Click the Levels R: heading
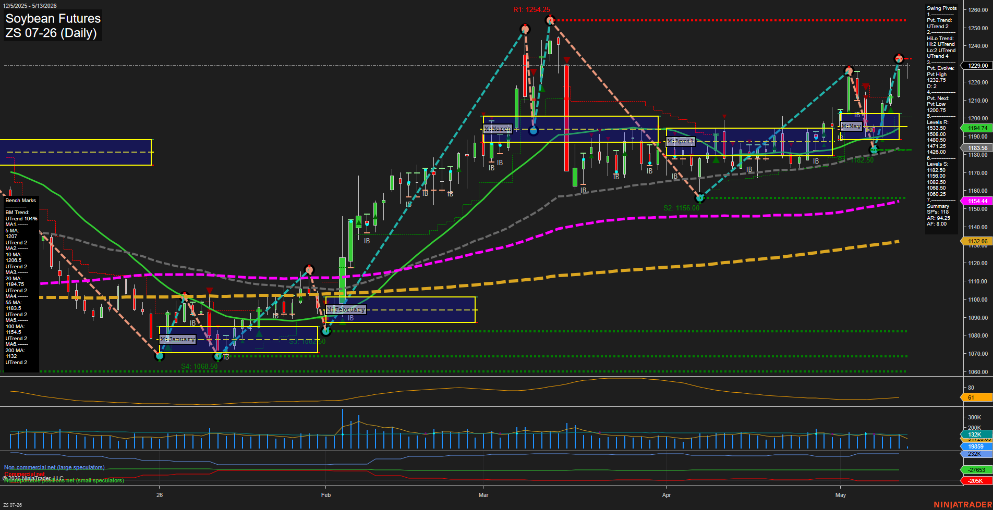993x510 pixels. [x=937, y=122]
